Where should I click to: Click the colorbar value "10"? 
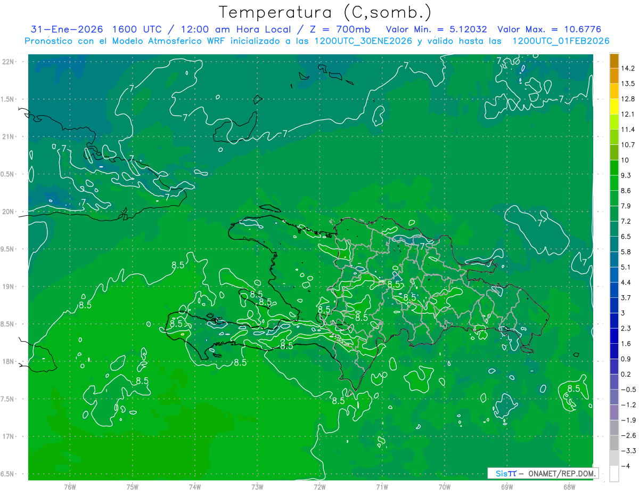pos(625,160)
